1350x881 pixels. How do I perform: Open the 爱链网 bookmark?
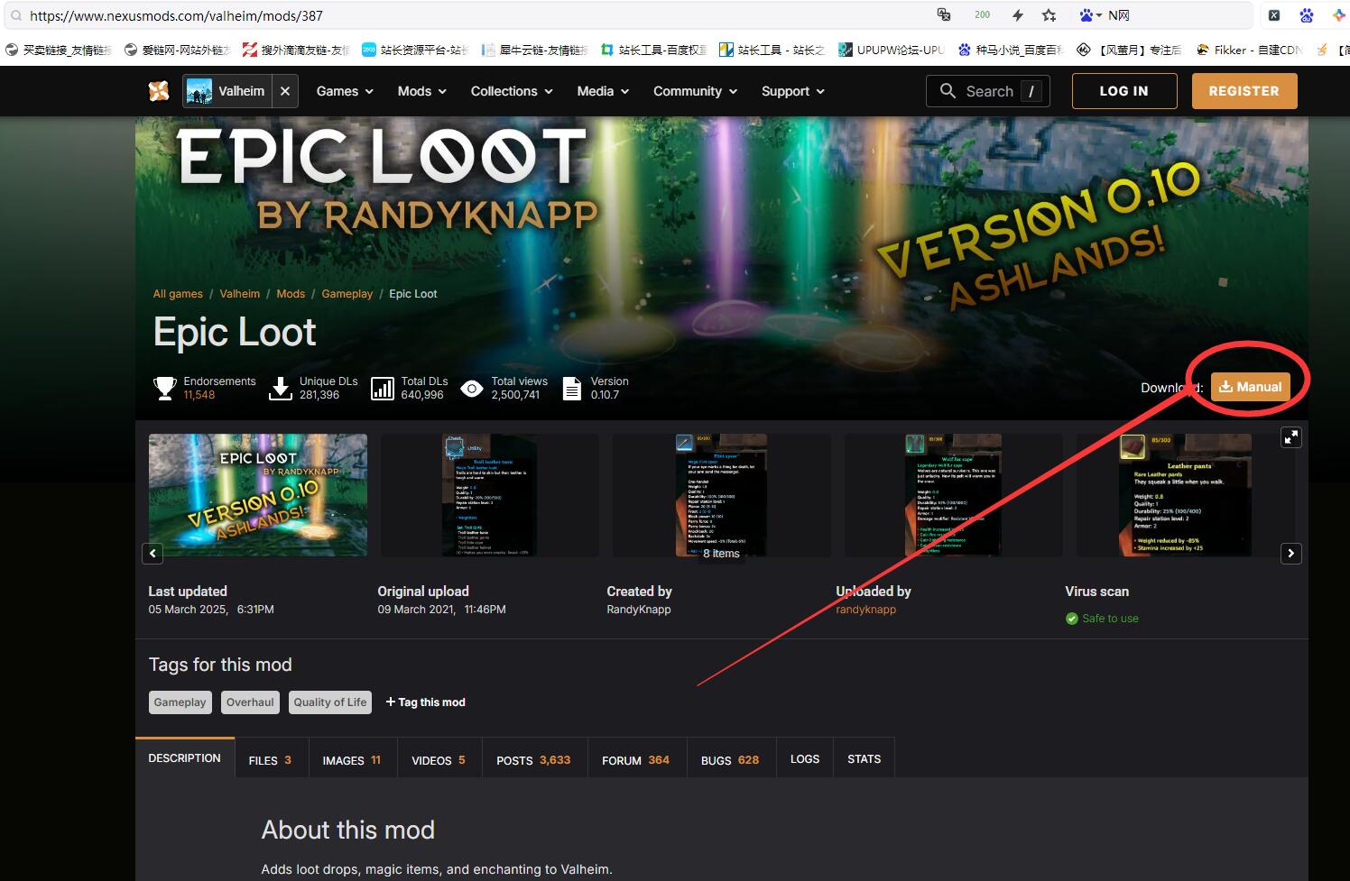pos(177,50)
